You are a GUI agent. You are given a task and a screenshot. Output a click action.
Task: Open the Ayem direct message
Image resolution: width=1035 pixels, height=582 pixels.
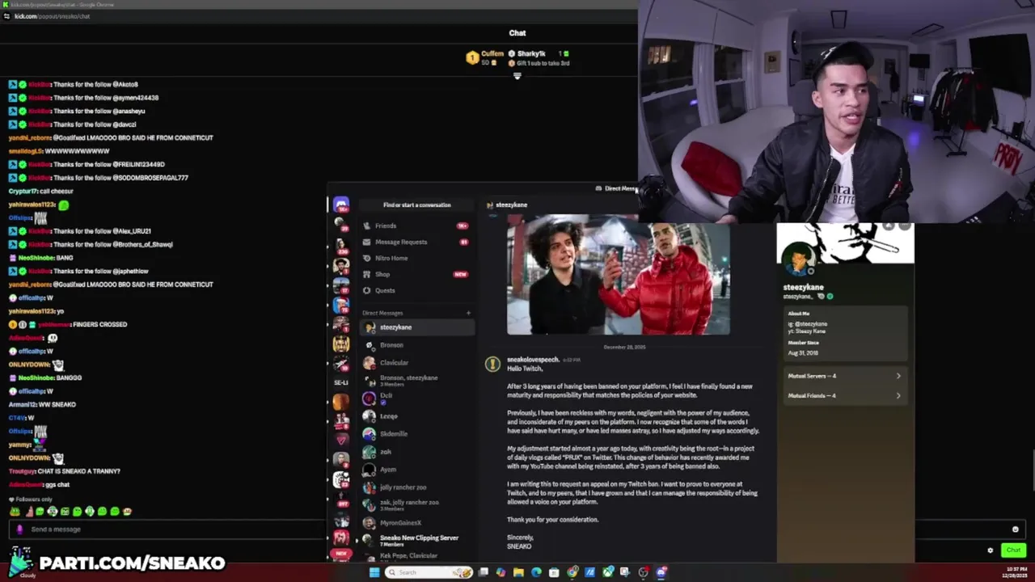[417, 470]
